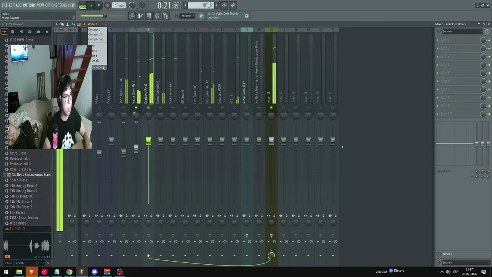Open the Windows Start menu
The image size is (492, 277).
pyautogui.click(x=6, y=272)
